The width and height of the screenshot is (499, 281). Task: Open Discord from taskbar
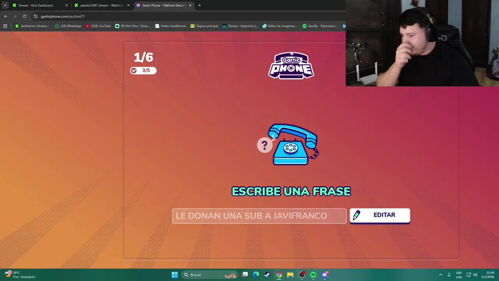coord(325,275)
